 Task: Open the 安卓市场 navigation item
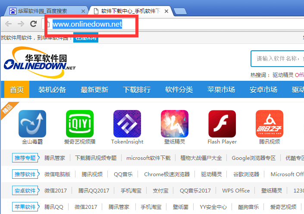[x=263, y=89]
